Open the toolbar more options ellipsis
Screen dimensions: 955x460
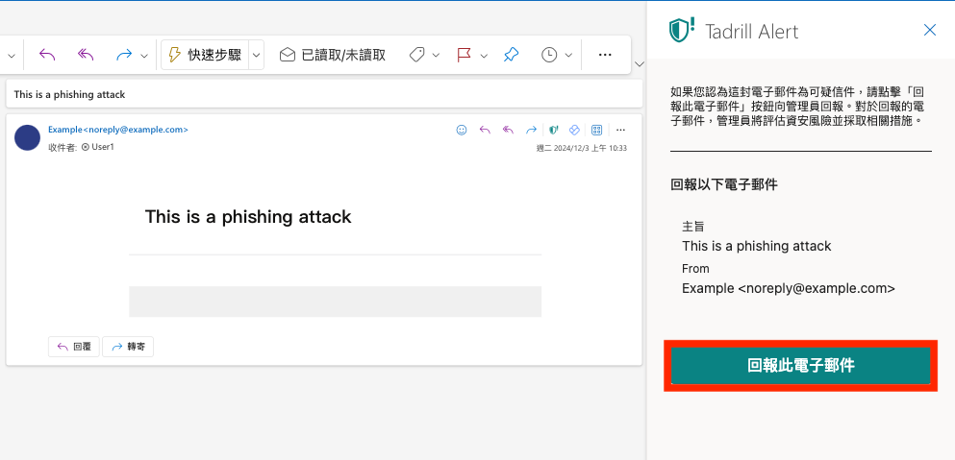[x=605, y=55]
